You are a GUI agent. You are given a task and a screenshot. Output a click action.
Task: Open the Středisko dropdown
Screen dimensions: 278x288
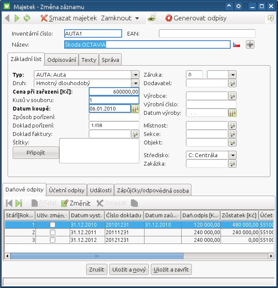[x=232, y=155]
